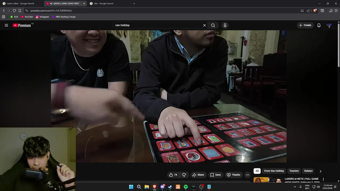Open NBA Starting Lineups bookmark

pyautogui.click(x=64, y=17)
